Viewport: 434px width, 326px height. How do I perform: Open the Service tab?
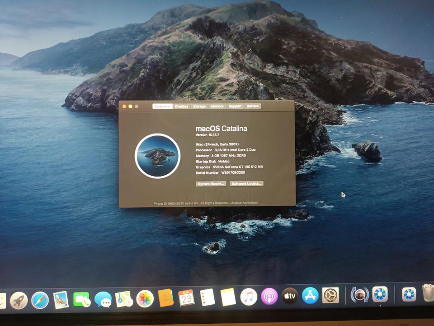pyautogui.click(x=253, y=106)
